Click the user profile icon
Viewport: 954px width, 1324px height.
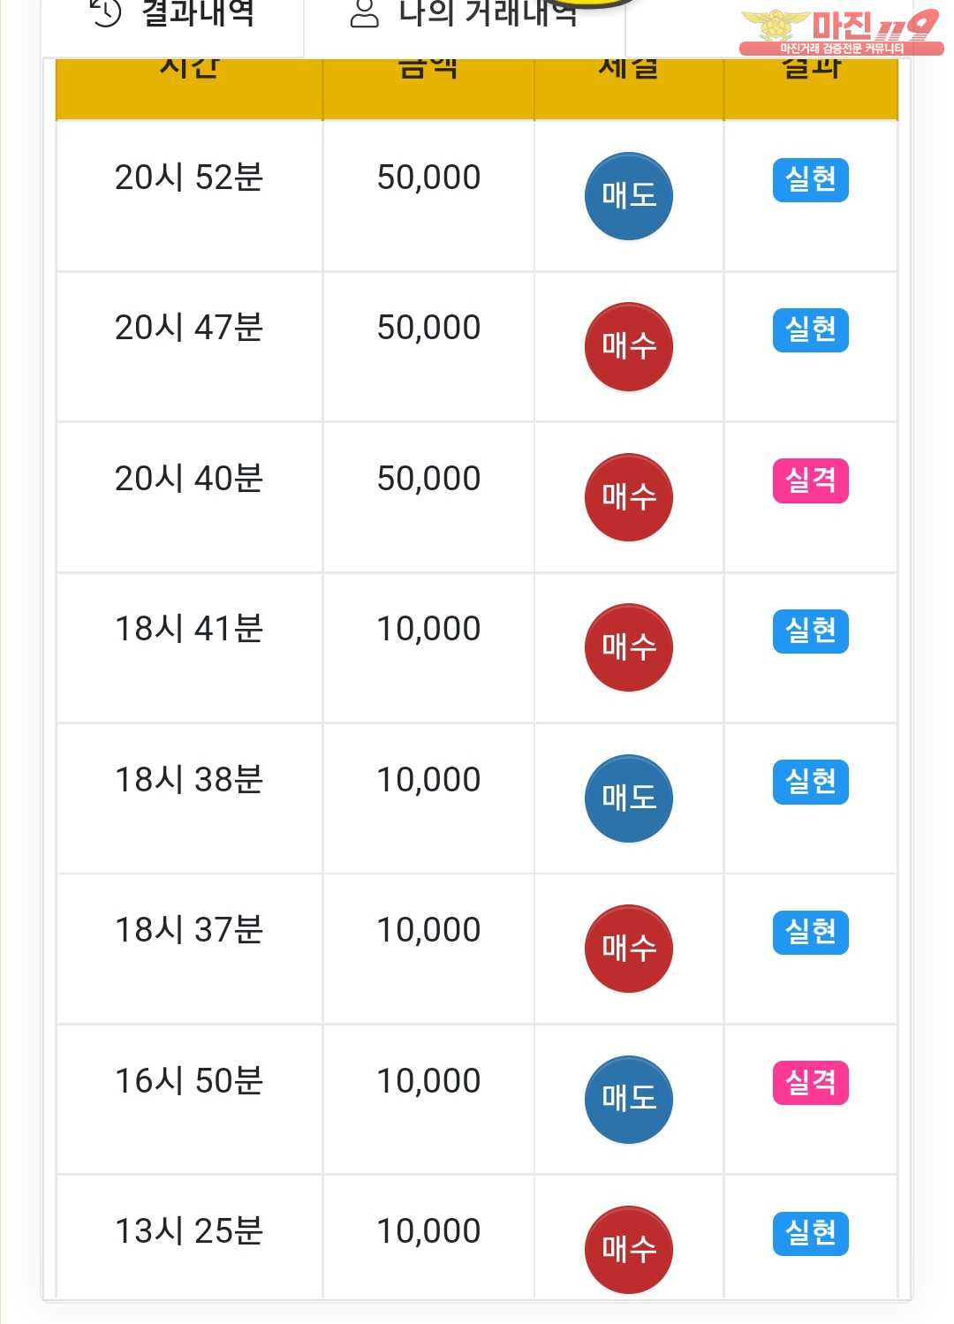364,13
